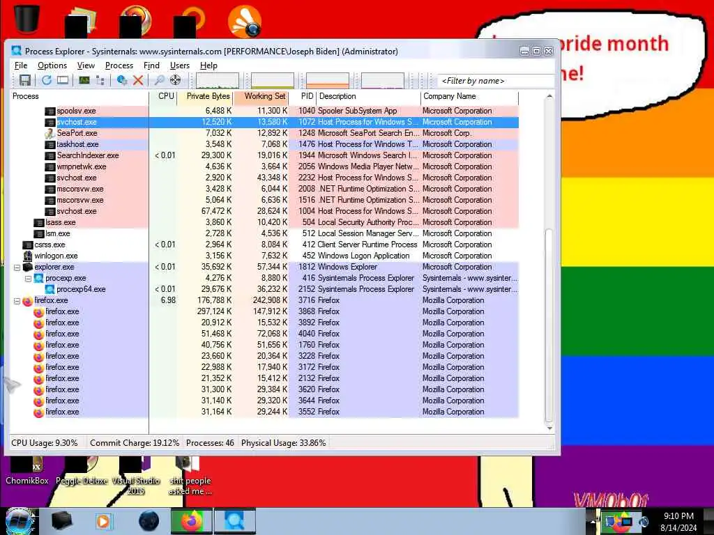The width and height of the screenshot is (714, 535).
Task: Open the Process menu
Action: 119,65
